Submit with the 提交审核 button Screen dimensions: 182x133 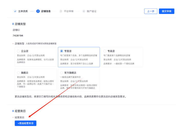click(x=166, y=11)
